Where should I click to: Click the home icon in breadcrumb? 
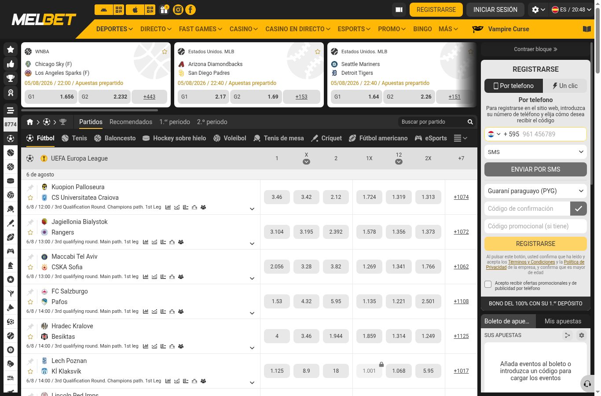[30, 122]
